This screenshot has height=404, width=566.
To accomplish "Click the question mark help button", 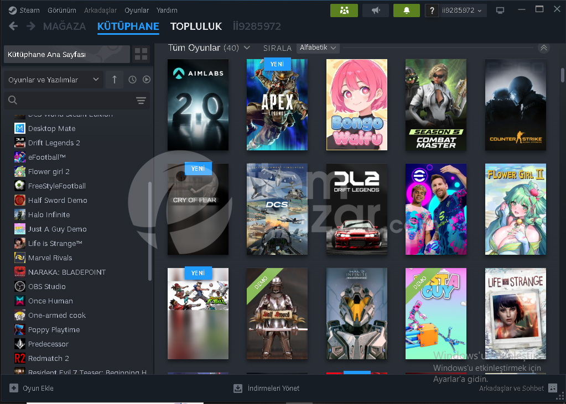I will click(432, 11).
